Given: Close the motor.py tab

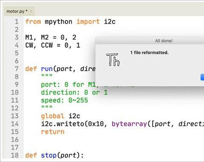Looking at the screenshot, I should pos(31,11).
